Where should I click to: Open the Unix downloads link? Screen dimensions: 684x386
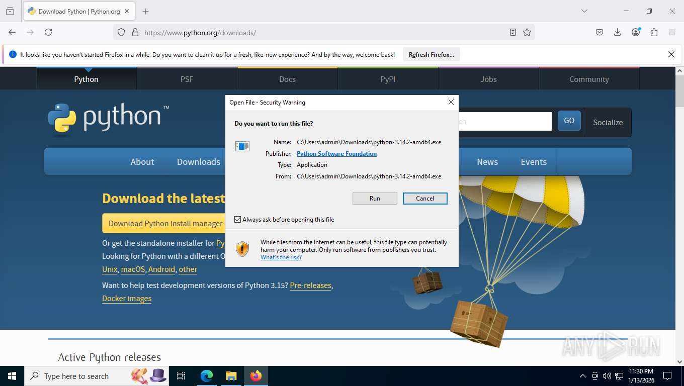pyautogui.click(x=110, y=269)
